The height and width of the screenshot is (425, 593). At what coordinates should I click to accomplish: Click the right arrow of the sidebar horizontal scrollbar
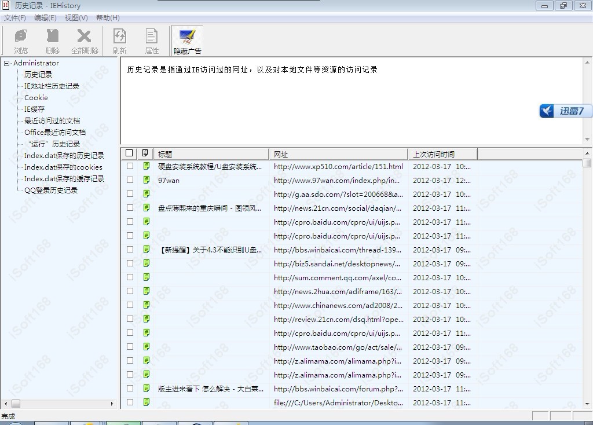pyautogui.click(x=112, y=404)
